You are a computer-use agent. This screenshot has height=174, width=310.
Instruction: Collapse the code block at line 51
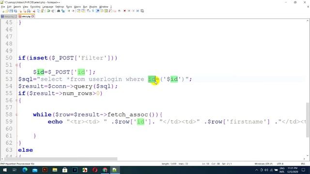[x=17, y=65]
